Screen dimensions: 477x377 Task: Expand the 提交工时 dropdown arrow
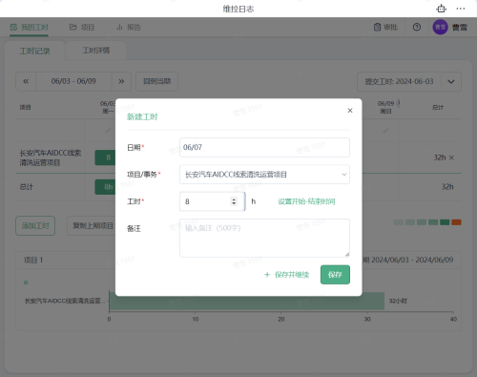click(x=451, y=82)
